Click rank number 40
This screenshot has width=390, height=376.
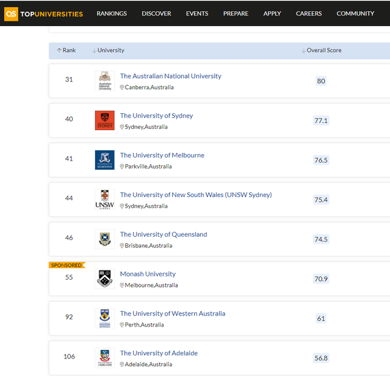pyautogui.click(x=69, y=119)
